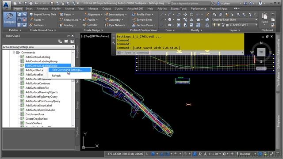Image resolution: width=283 pixels, height=159 pixels.
Task: Click the Move tool in Modify panel
Action: pos(185,15)
